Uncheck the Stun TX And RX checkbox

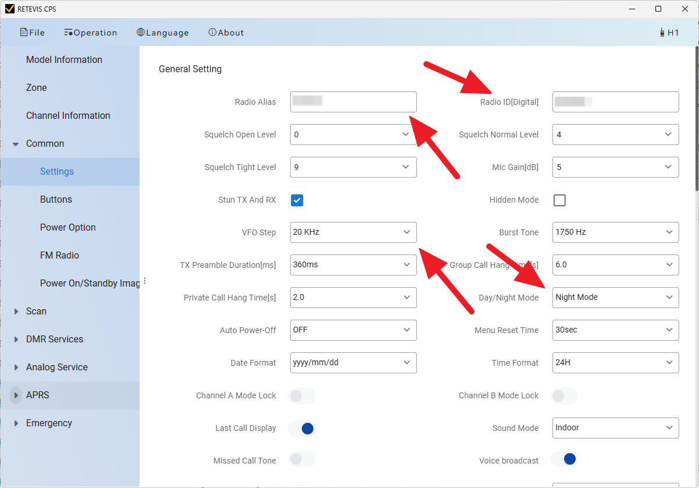coord(297,200)
